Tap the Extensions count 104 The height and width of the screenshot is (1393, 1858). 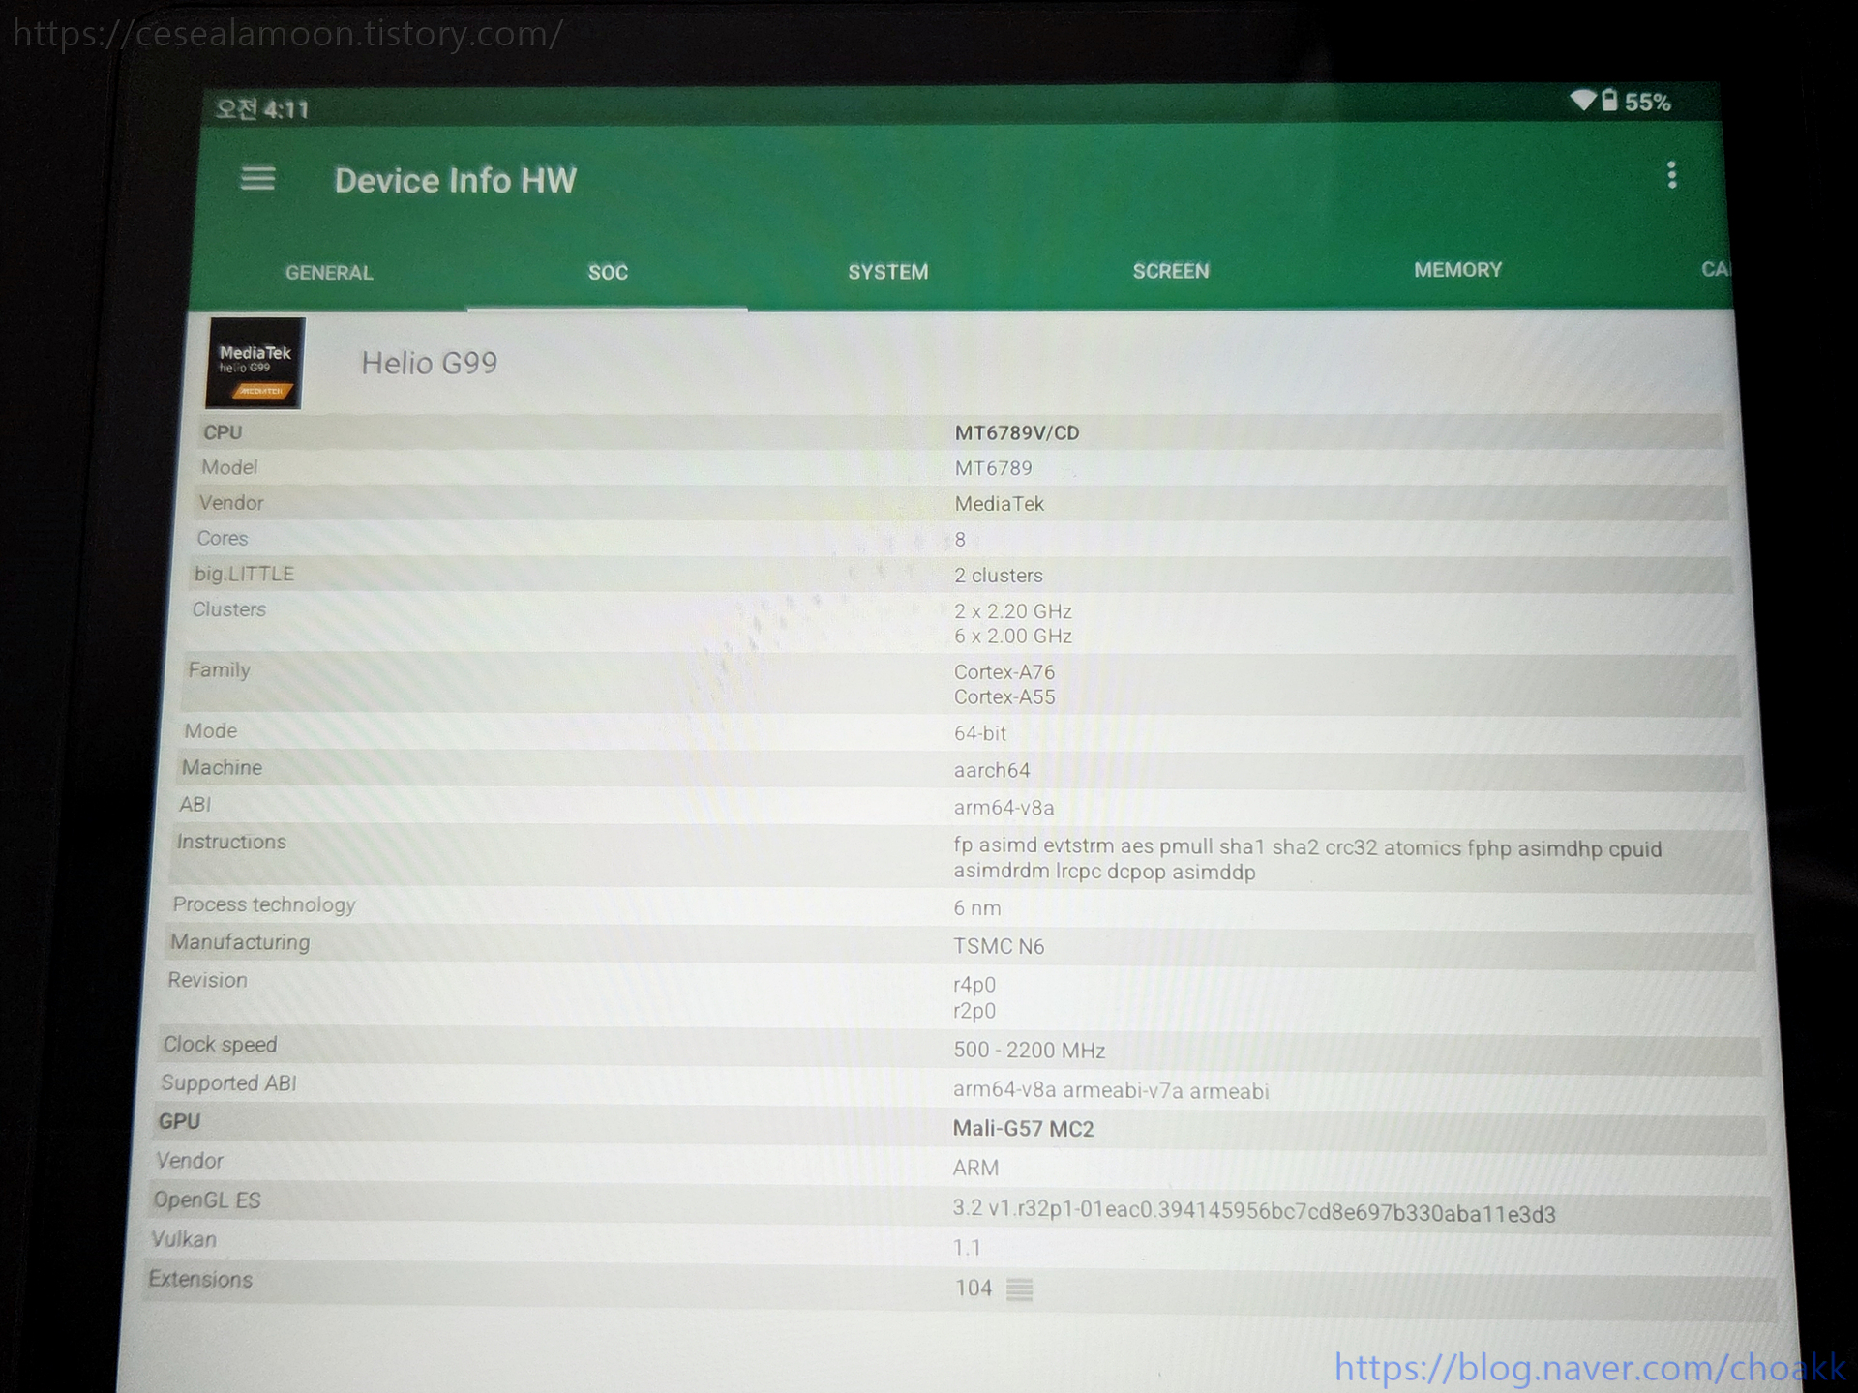(x=973, y=1289)
